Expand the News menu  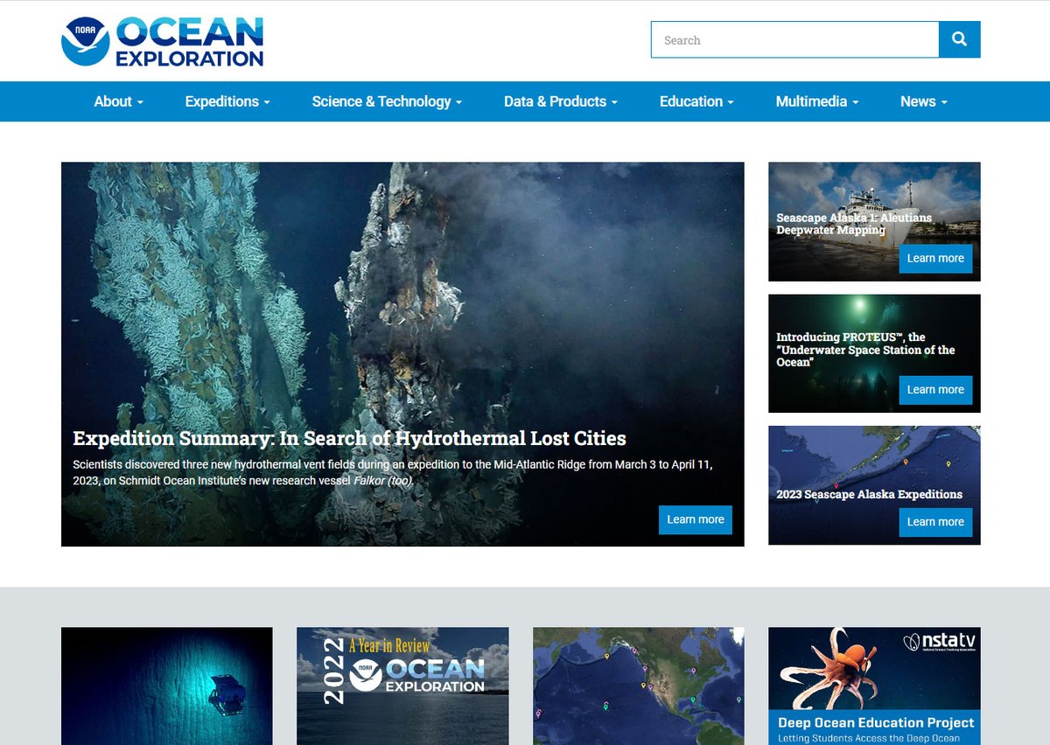[x=924, y=101]
